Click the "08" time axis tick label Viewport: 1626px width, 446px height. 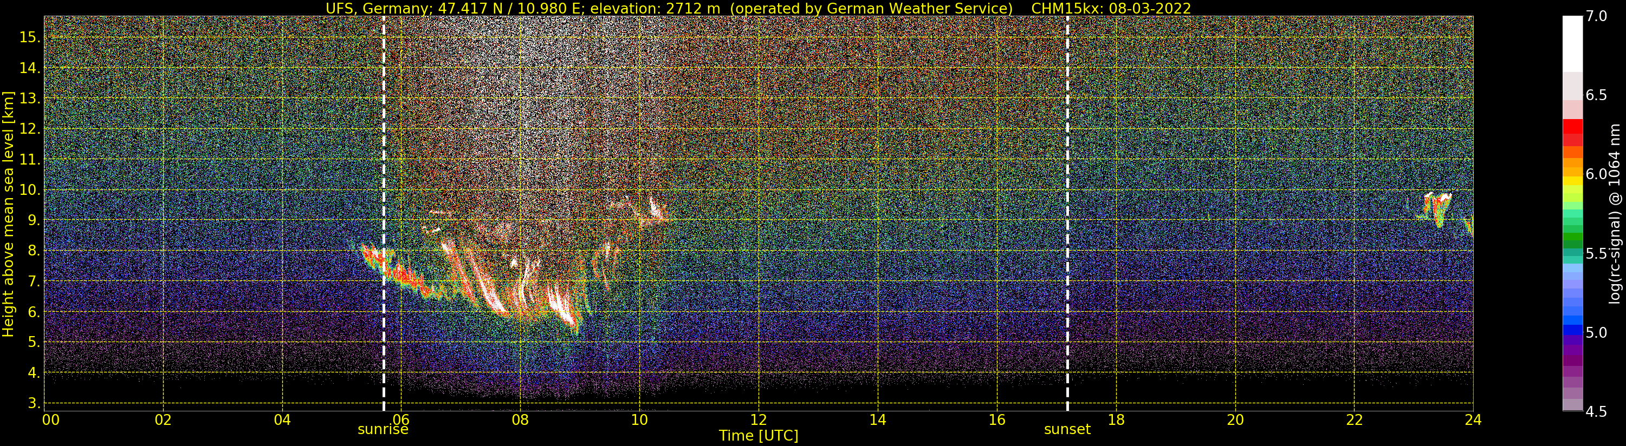(x=520, y=420)
